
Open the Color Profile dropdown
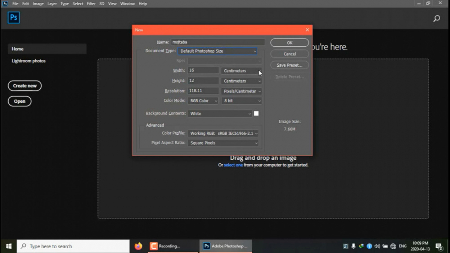[223, 133]
